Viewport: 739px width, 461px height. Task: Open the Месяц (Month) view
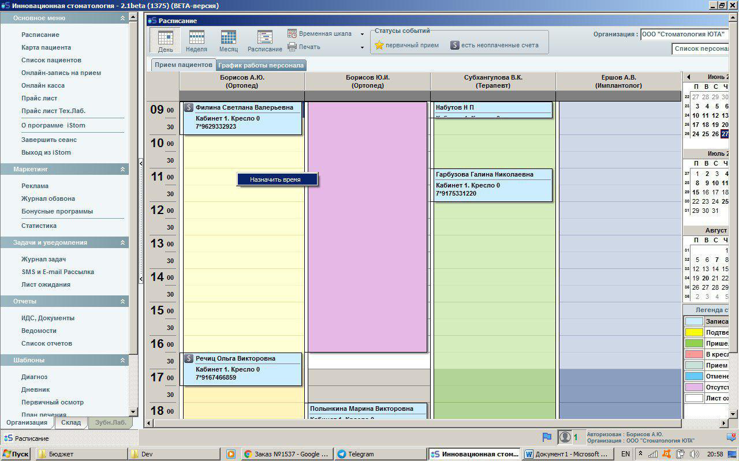228,41
